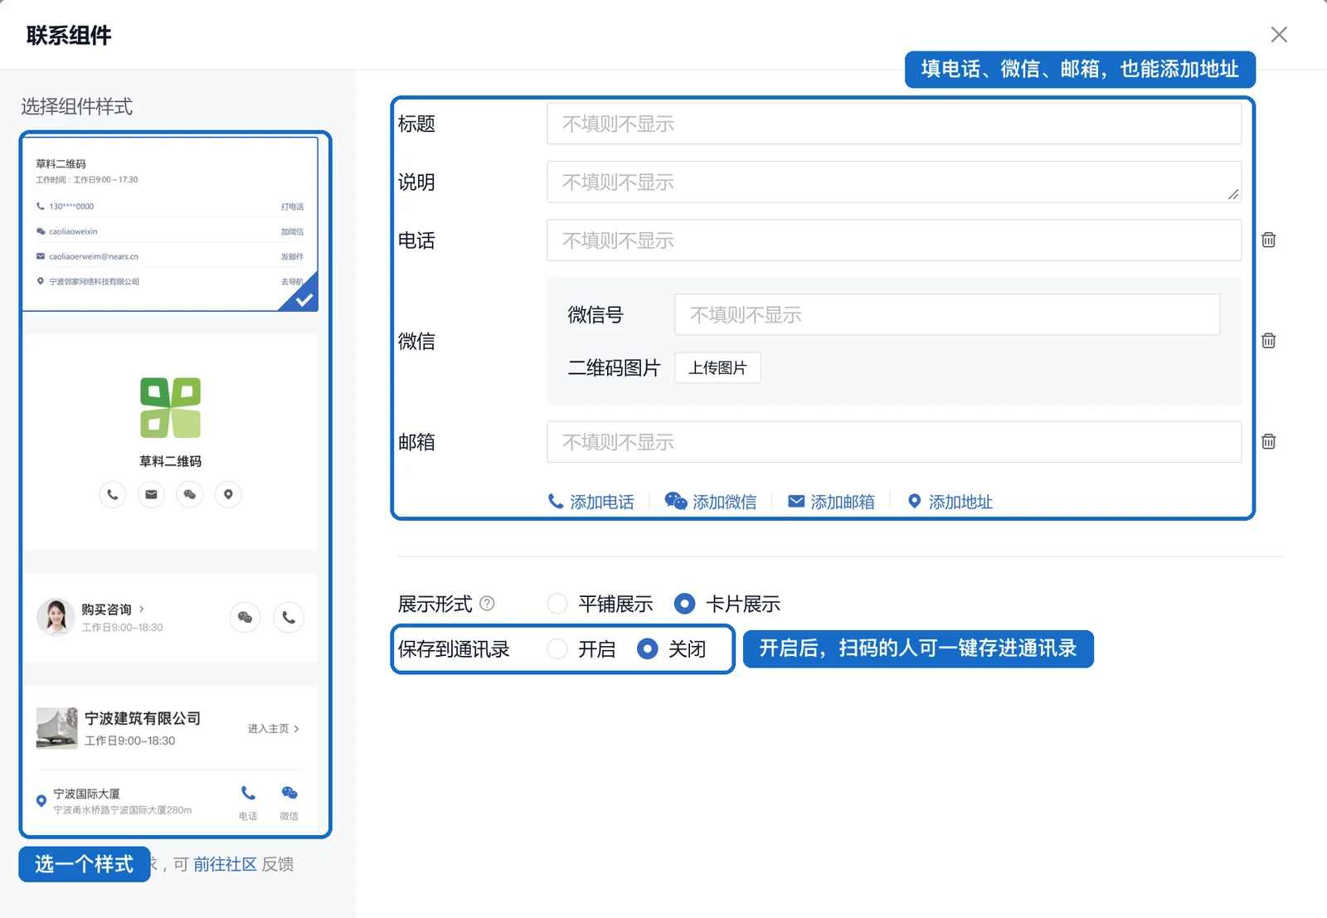Click phone icon in 购买咨询 style card
Screen dimensions: 1327x918
pos(289,617)
